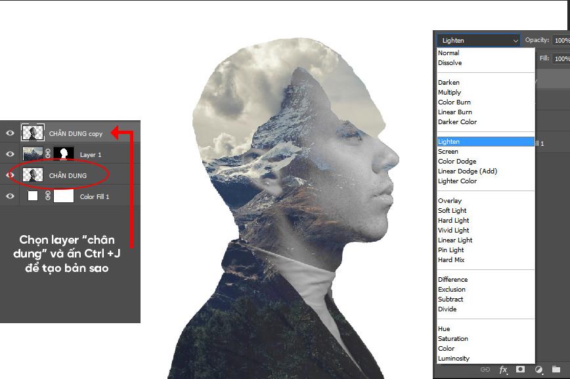The width and height of the screenshot is (570, 379).
Task: Click the white color swatch on Color Fill 1
Action: [32, 196]
